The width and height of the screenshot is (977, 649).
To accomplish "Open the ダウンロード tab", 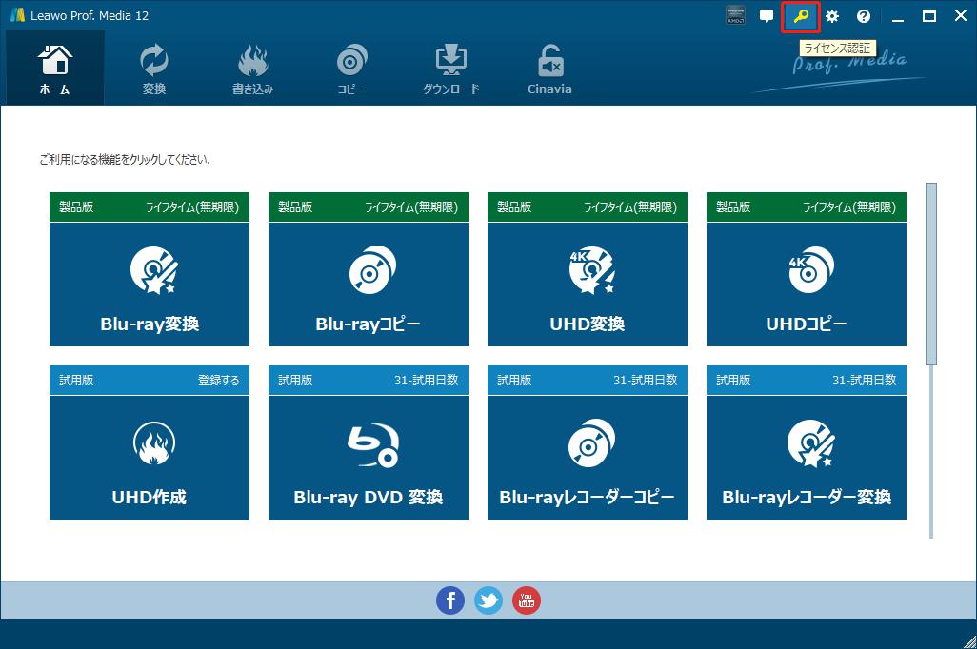I will pos(451,68).
